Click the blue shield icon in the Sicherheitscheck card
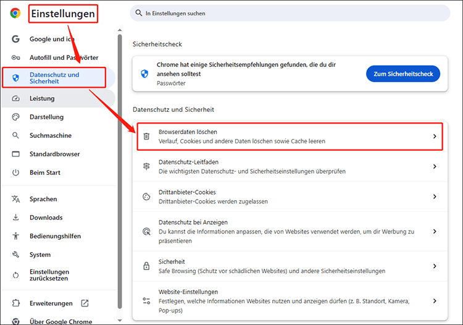The image size is (463, 325). tap(144, 74)
